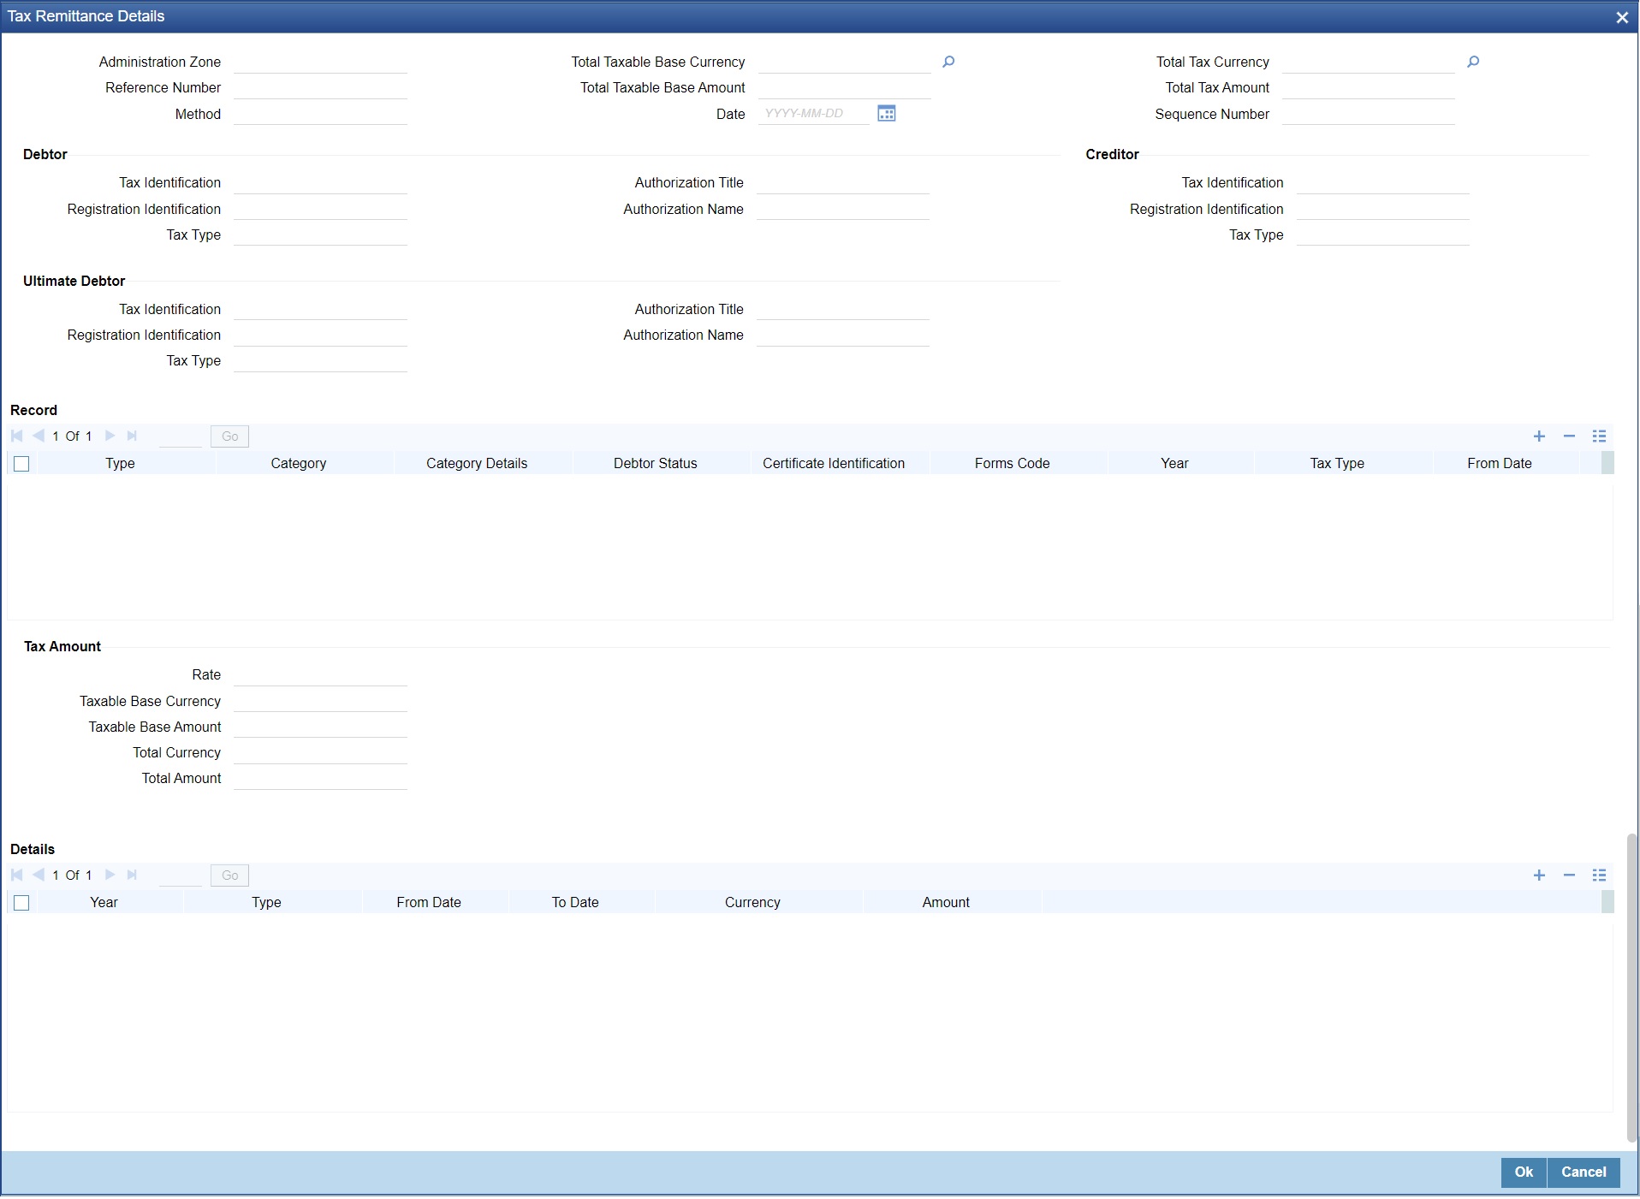1640x1199 pixels.
Task: Click the Total Tax Currency field
Action: [1368, 62]
